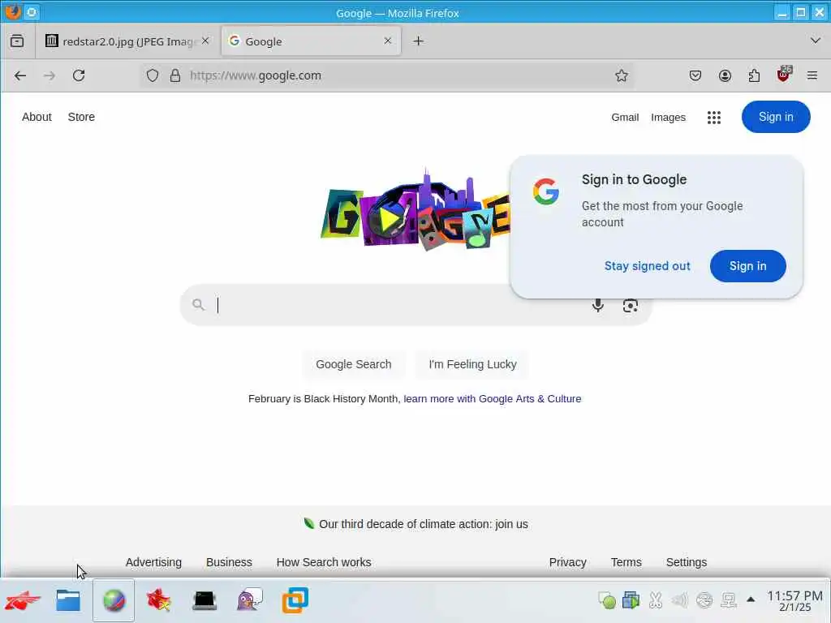The image size is (831, 623).
Task: Open the Pidgin messenger taskbar icon
Action: coord(250,601)
